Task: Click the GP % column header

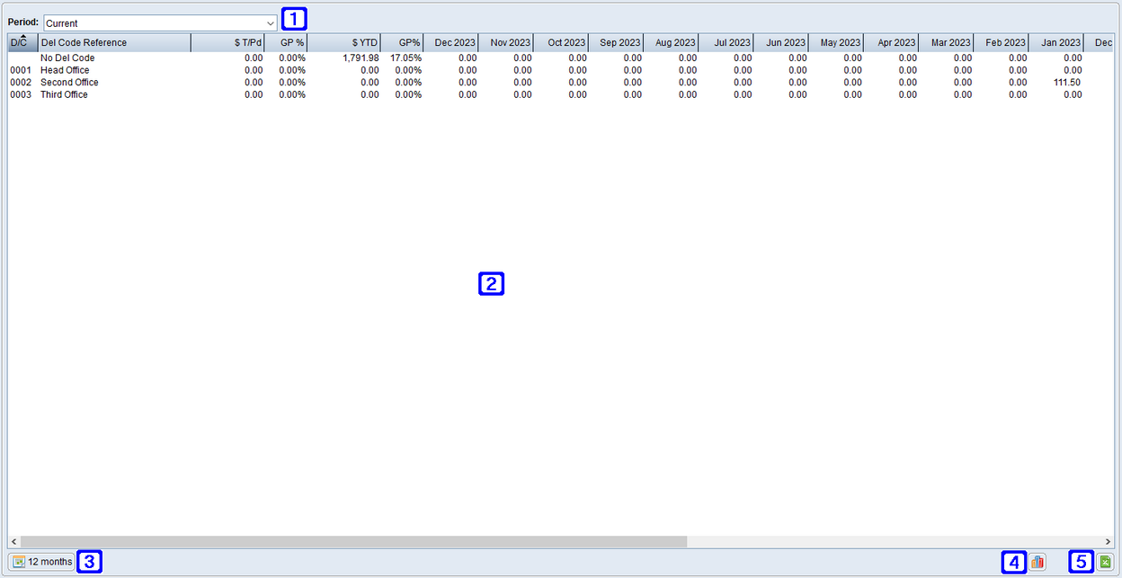Action: coord(289,42)
